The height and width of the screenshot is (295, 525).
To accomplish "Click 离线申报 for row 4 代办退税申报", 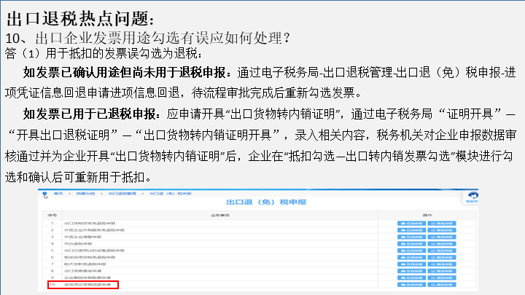I will point(442,244).
